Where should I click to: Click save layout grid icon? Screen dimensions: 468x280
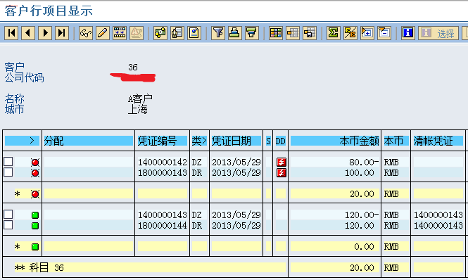click(x=310, y=33)
